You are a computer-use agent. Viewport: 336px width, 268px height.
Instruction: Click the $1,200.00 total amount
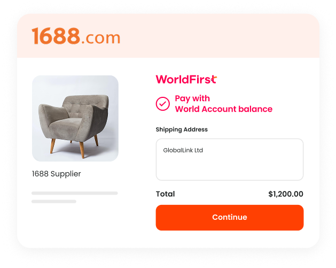click(286, 194)
